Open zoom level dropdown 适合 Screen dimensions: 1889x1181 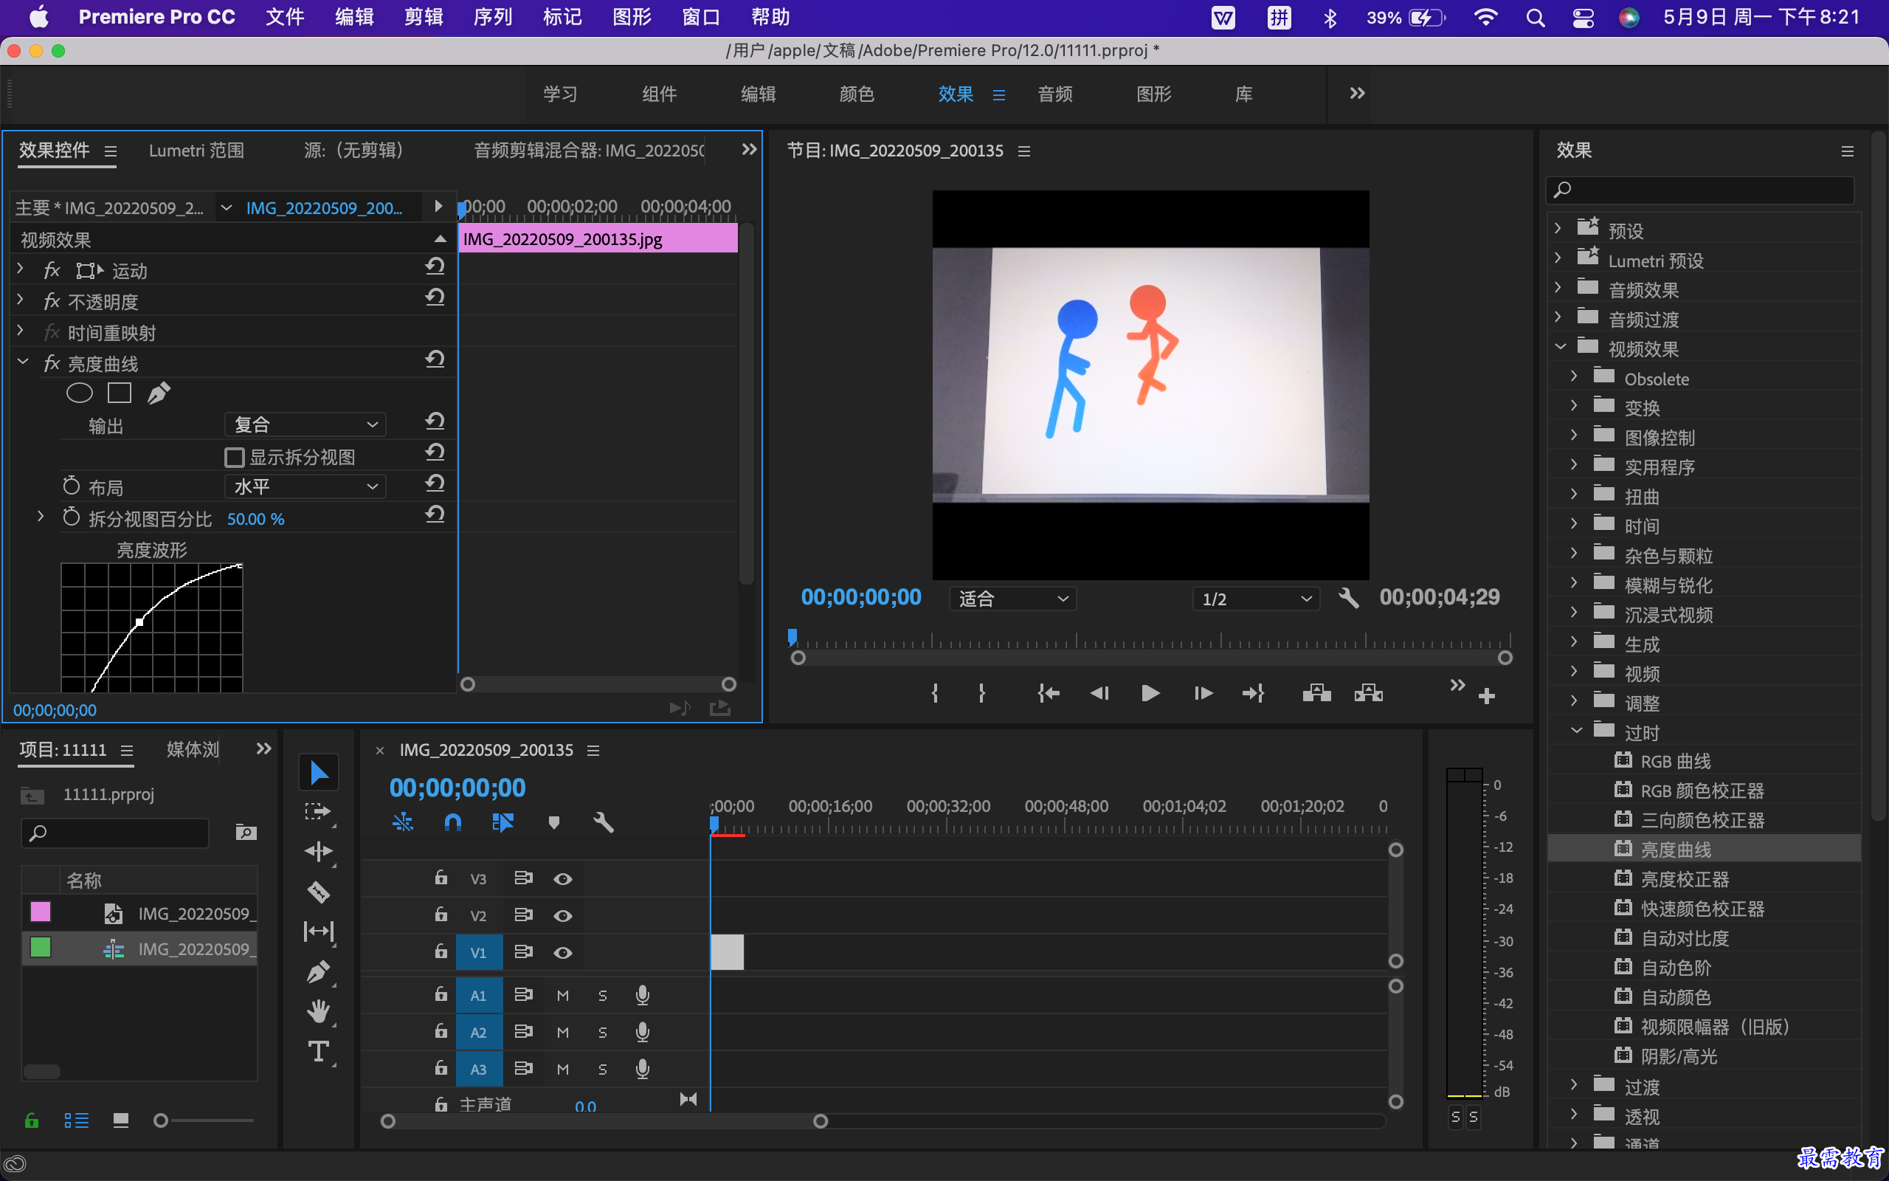pyautogui.click(x=1012, y=599)
